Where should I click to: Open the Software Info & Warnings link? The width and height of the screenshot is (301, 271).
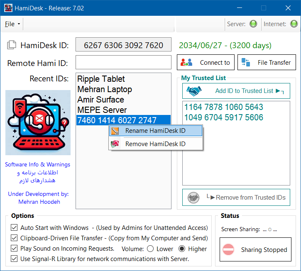click(x=37, y=164)
